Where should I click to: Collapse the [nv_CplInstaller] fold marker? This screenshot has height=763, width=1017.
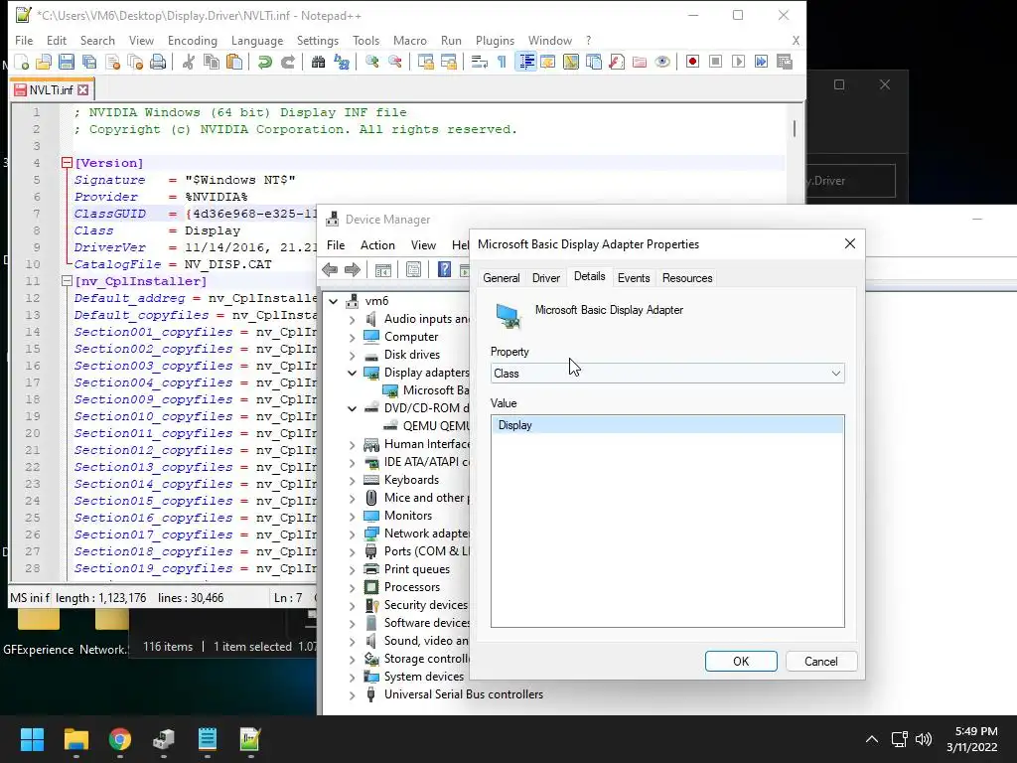67,281
